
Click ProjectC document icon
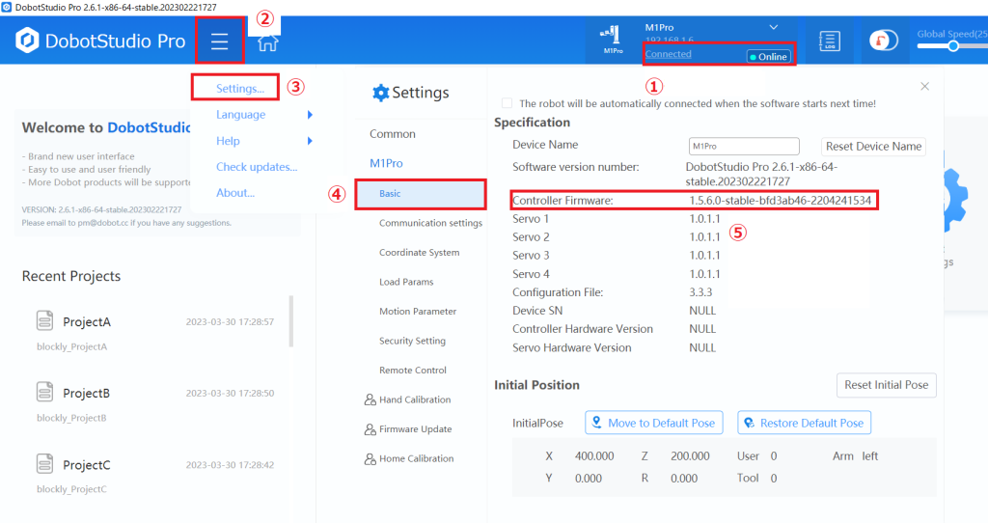tap(44, 464)
